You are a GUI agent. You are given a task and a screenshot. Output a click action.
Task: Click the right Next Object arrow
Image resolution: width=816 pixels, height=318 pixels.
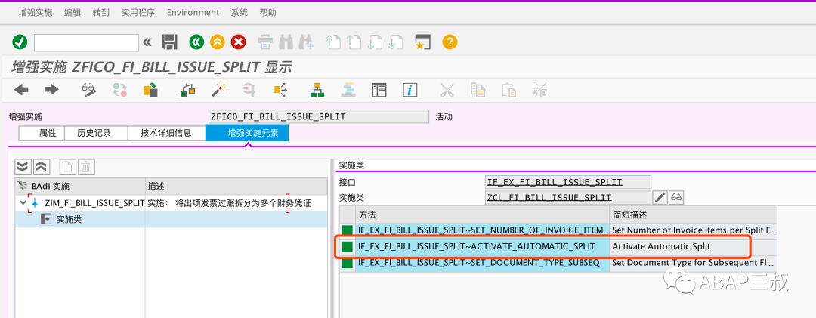point(51,90)
